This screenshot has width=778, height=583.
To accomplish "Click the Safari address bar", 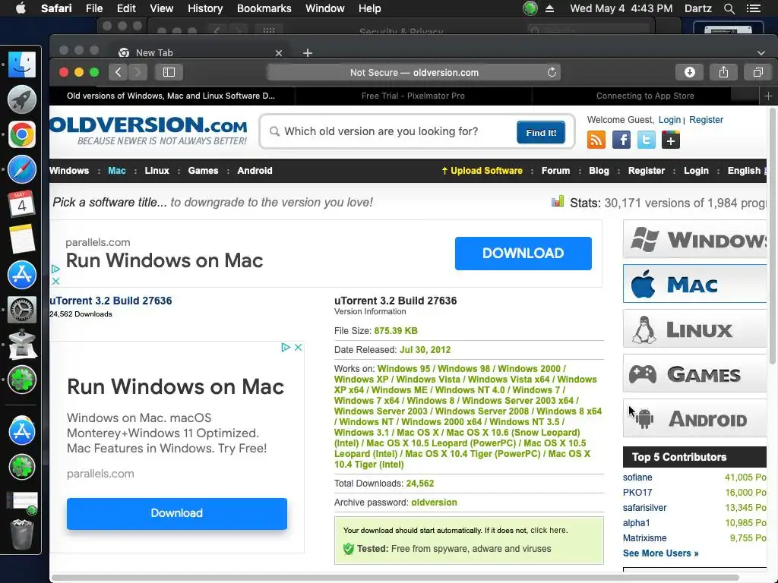I will click(x=414, y=72).
